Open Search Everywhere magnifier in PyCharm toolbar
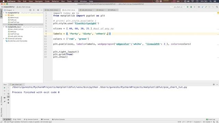This screenshot has width=219, height=123. coord(217,7)
